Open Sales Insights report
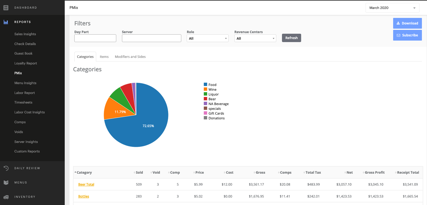 [25, 34]
